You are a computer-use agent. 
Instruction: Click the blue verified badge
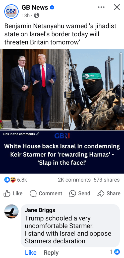click(52, 7)
